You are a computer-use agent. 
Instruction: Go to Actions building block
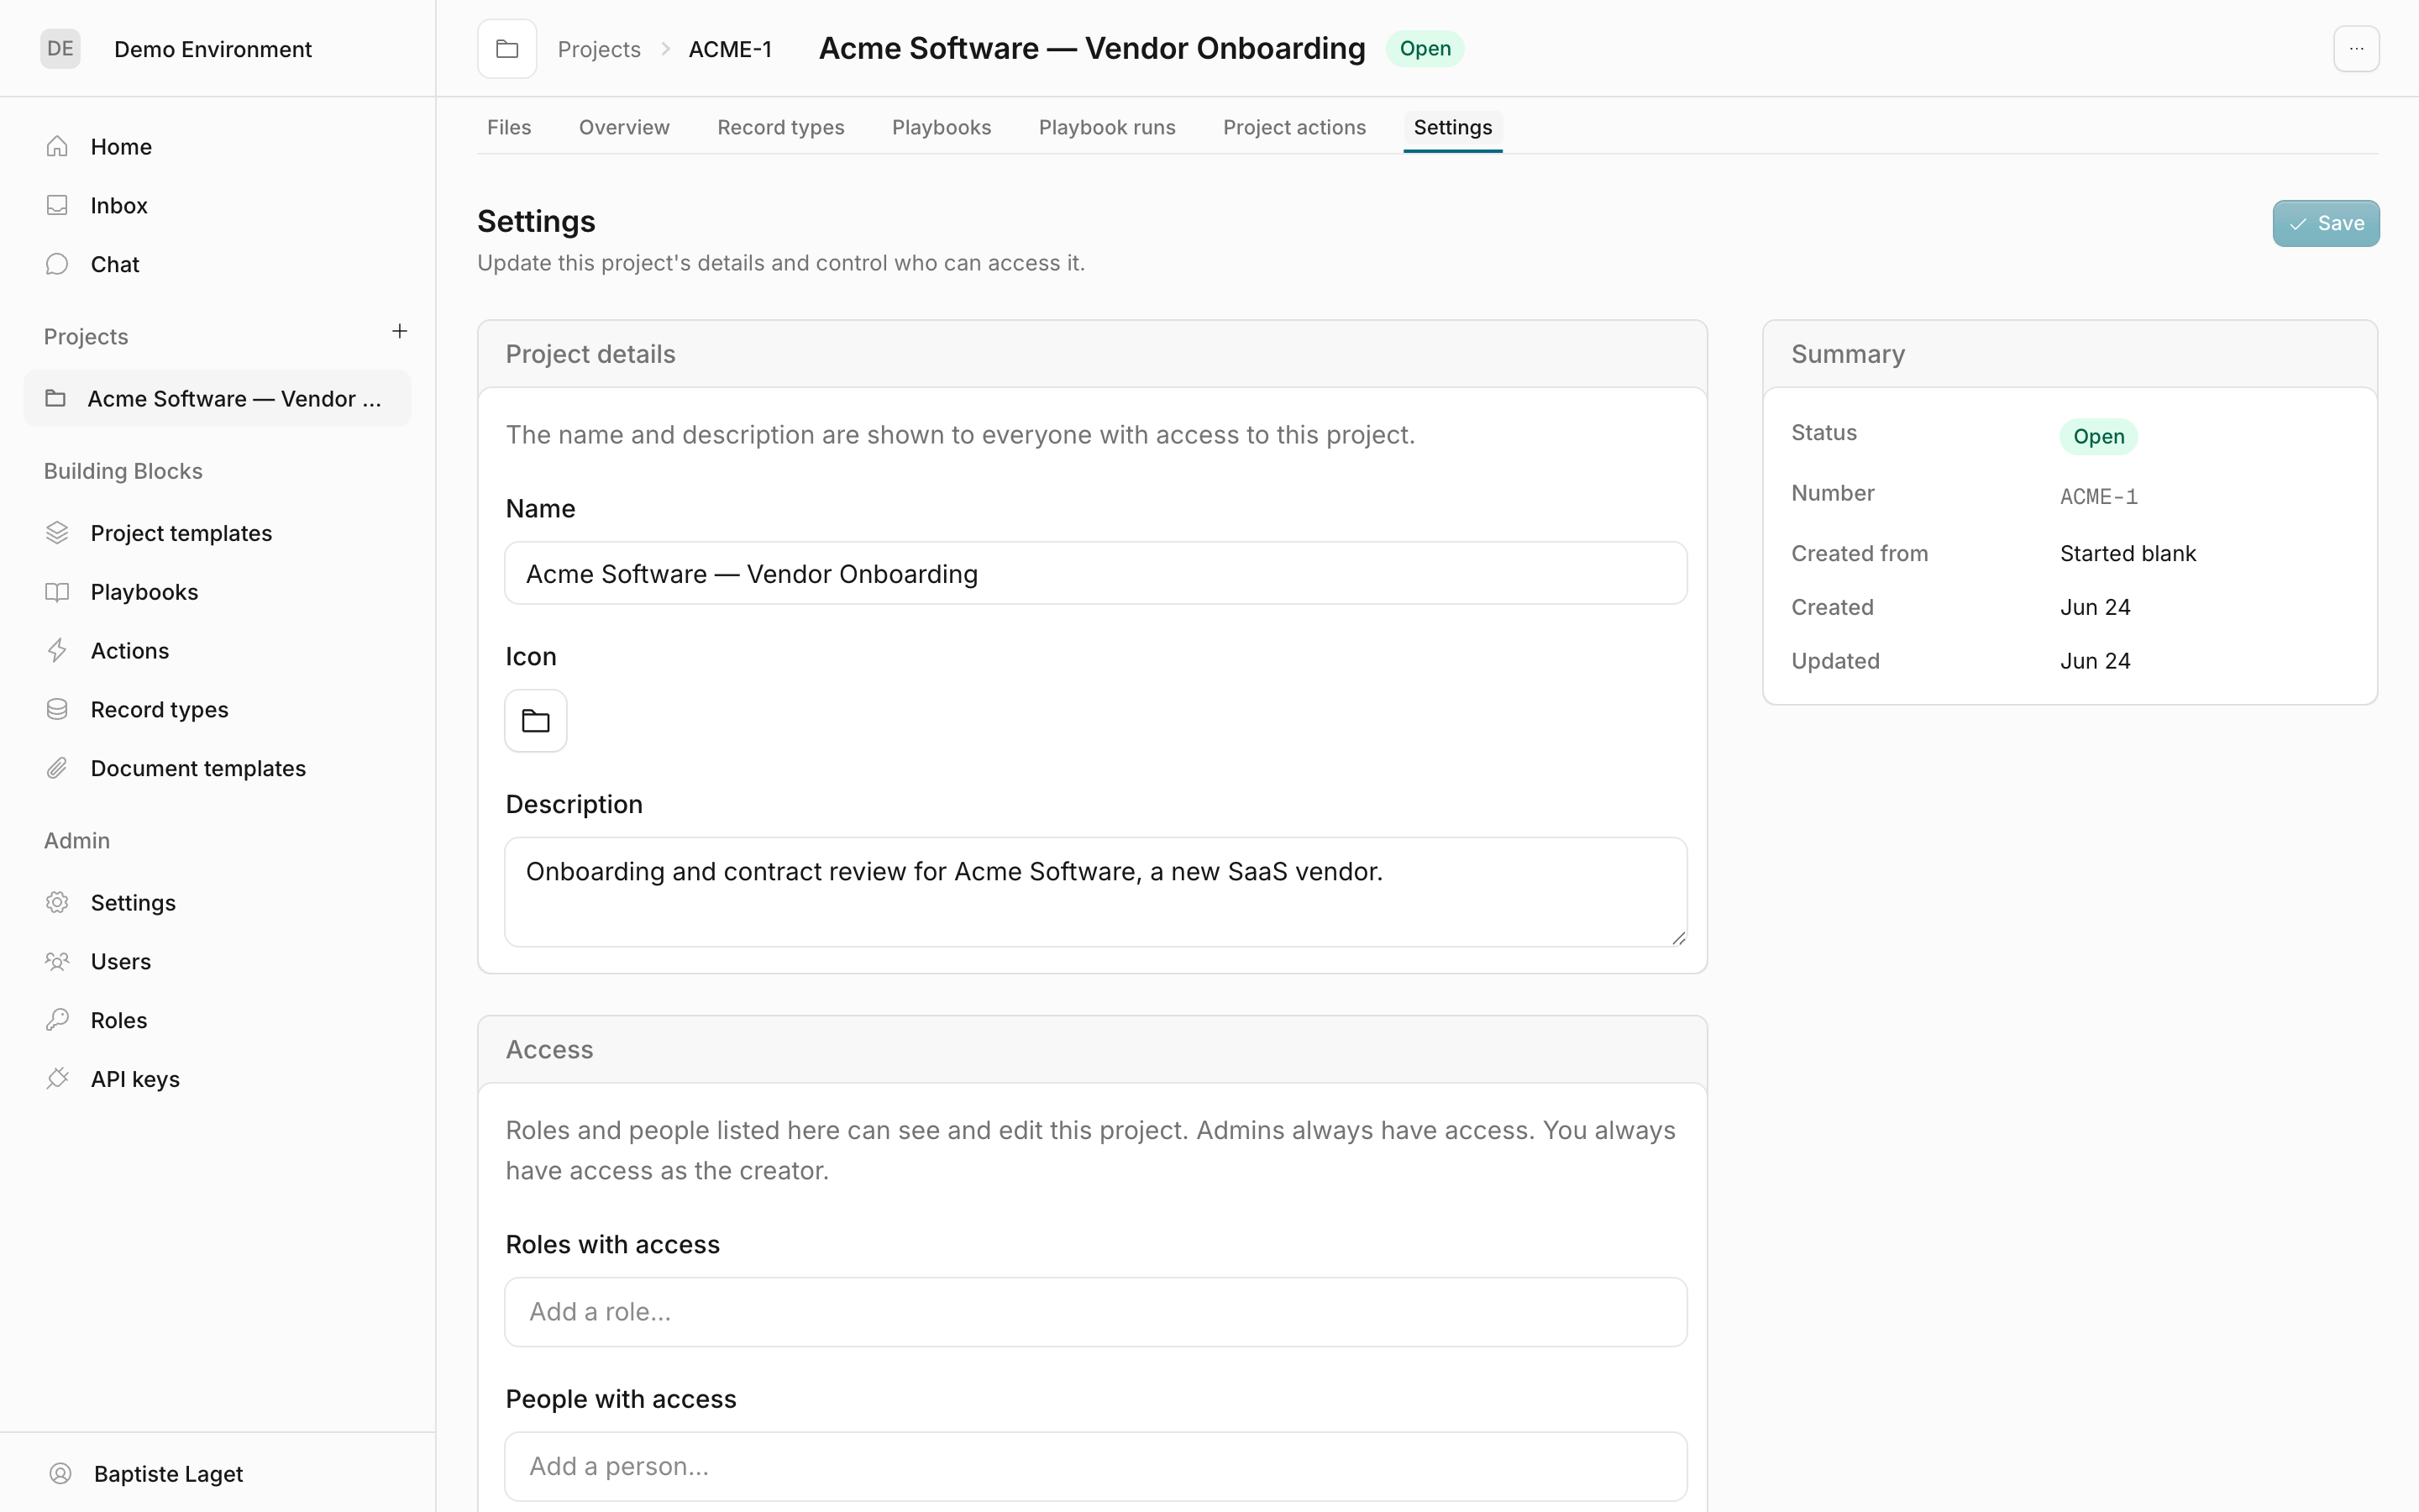[x=217, y=651]
